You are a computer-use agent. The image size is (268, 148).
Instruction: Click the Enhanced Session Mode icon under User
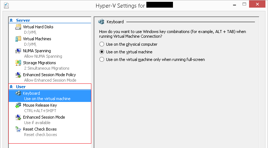click(18, 117)
